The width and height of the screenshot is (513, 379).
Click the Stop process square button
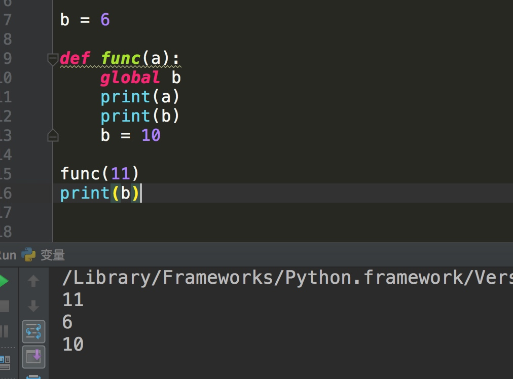(4, 306)
